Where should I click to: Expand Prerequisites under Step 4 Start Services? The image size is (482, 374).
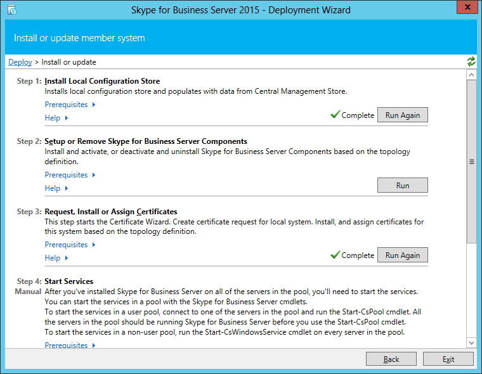[70, 345]
